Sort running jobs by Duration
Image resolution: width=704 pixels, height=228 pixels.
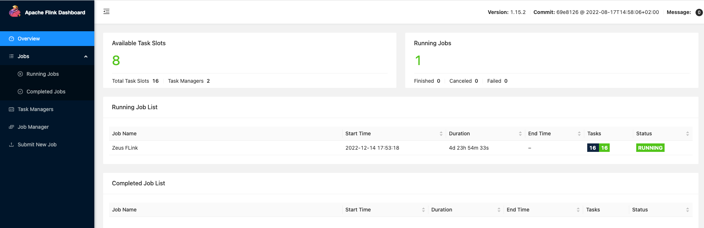tap(520, 134)
